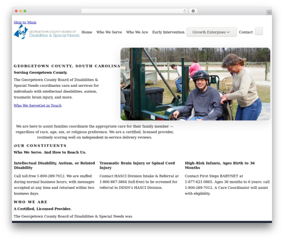Click the 'Who We Are' section heading

[31, 202]
